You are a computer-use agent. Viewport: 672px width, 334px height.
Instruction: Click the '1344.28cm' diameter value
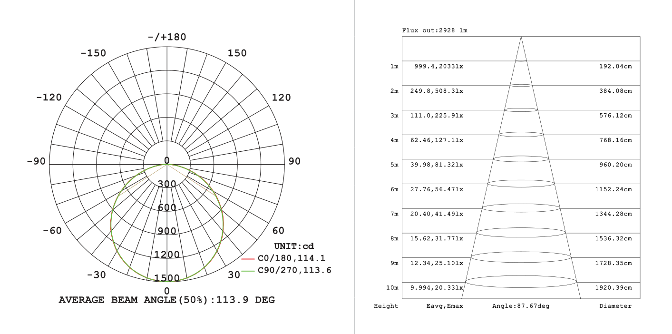click(614, 214)
